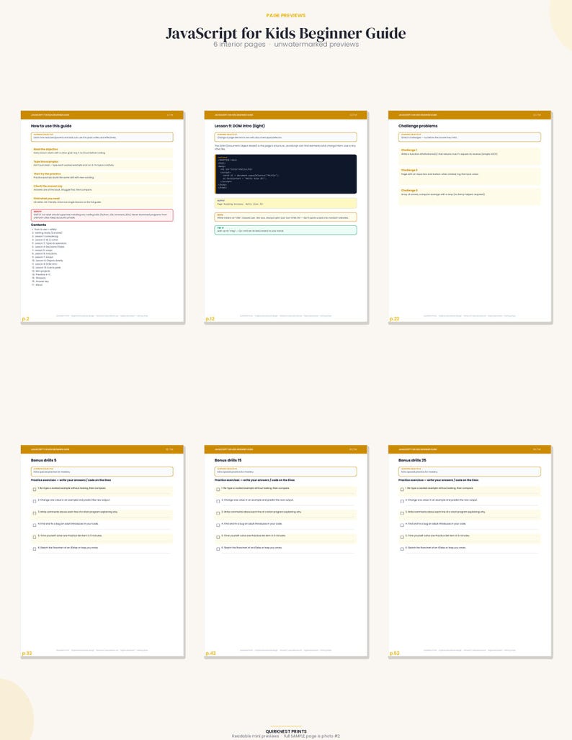The width and height of the screenshot is (572, 740).
Task: Check exercise 4 box in Bonus drills 25
Action: [x=402, y=525]
